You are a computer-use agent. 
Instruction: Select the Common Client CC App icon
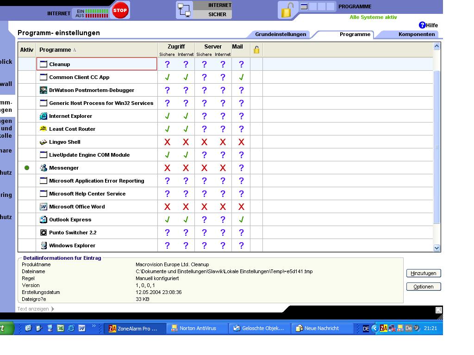44,77
